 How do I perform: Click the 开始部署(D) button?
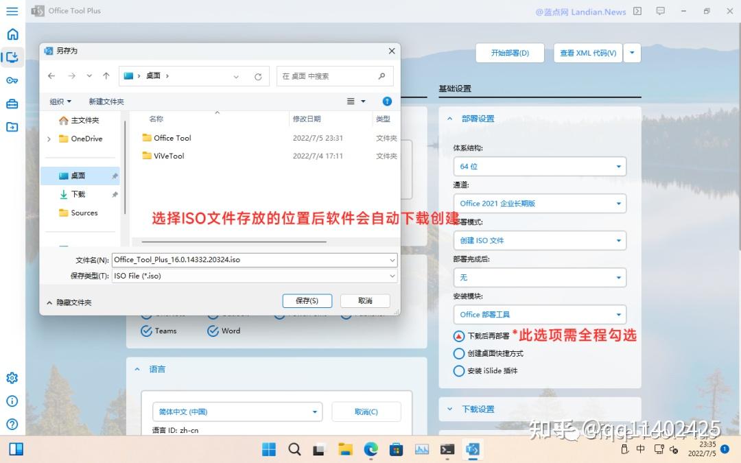[510, 53]
